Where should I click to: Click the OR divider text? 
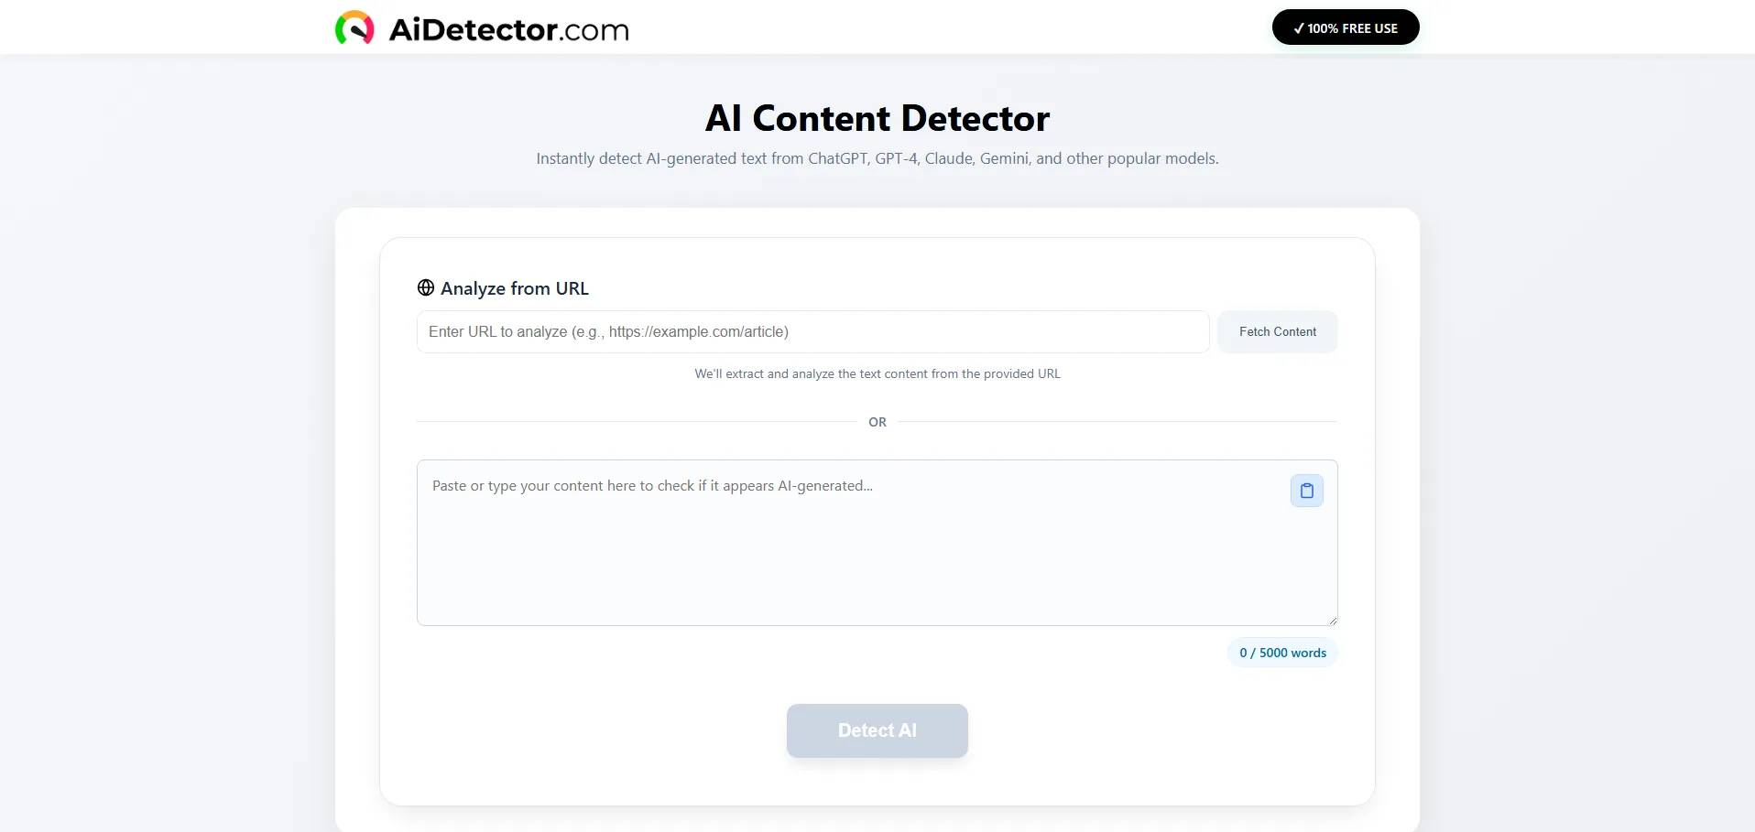tap(877, 422)
